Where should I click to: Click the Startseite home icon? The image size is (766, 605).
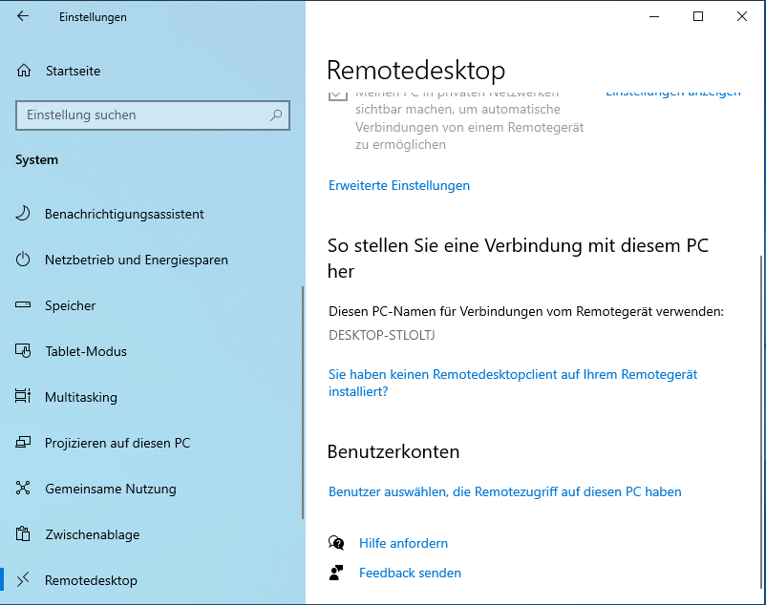pyautogui.click(x=24, y=71)
